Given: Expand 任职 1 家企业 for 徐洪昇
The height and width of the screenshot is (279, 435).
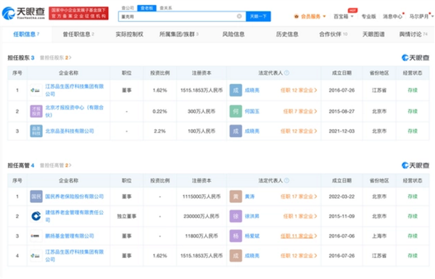Looking at the screenshot, I should point(300,216).
